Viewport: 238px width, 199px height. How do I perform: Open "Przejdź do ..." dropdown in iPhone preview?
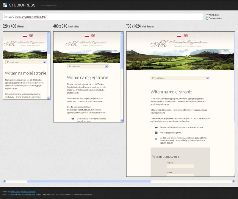[x=26, y=62]
